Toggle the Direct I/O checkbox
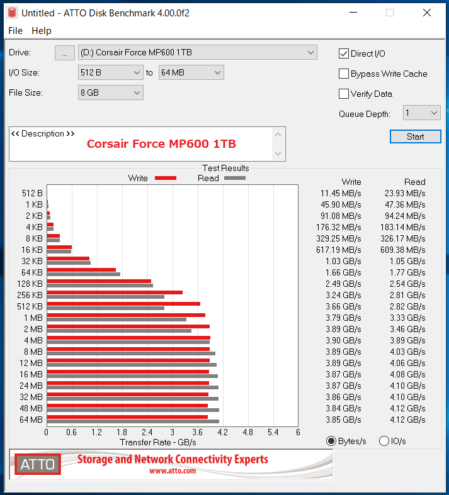This screenshot has height=495, width=449. [344, 53]
